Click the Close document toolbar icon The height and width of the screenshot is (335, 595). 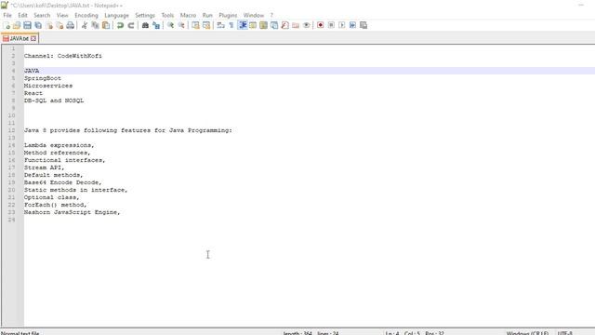point(49,25)
